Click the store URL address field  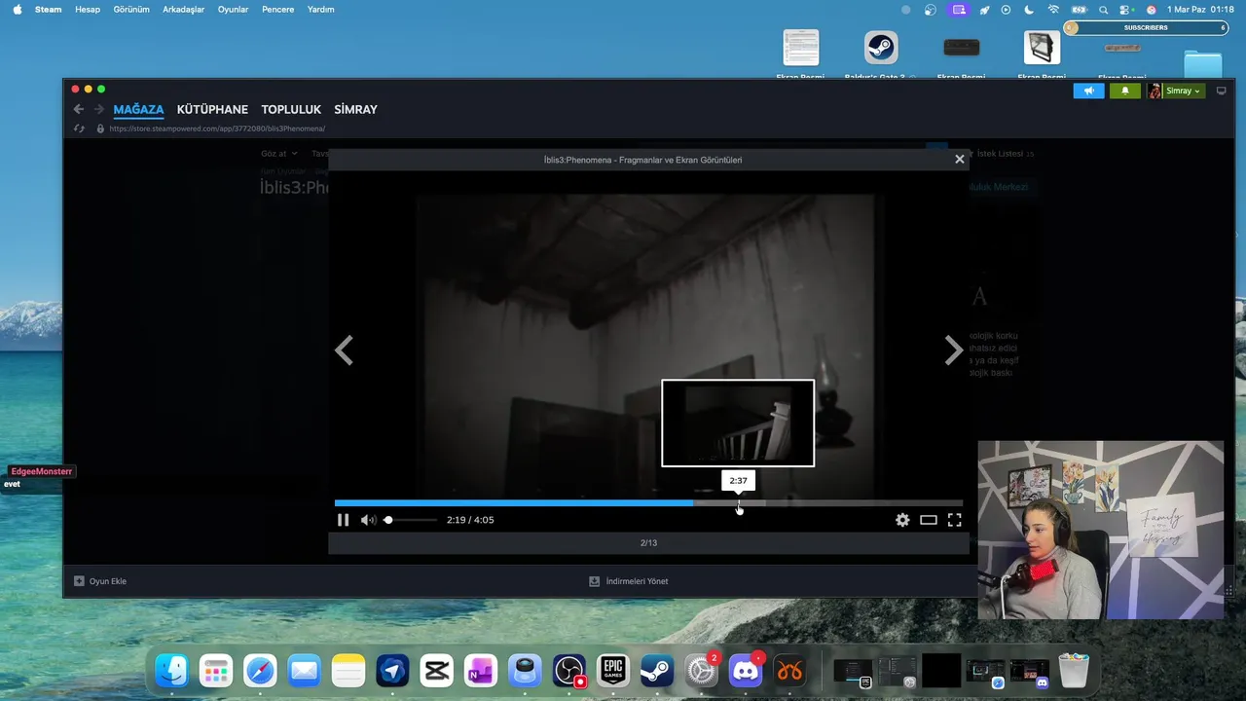[x=217, y=129]
